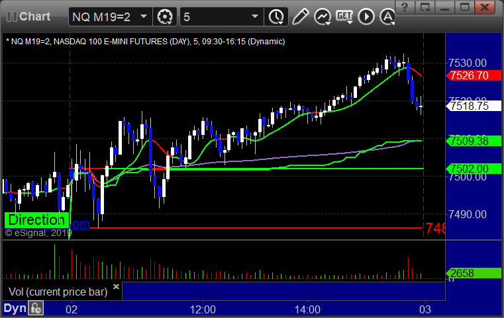
Task: Click the green 2658 volume marker
Action: pos(474,273)
